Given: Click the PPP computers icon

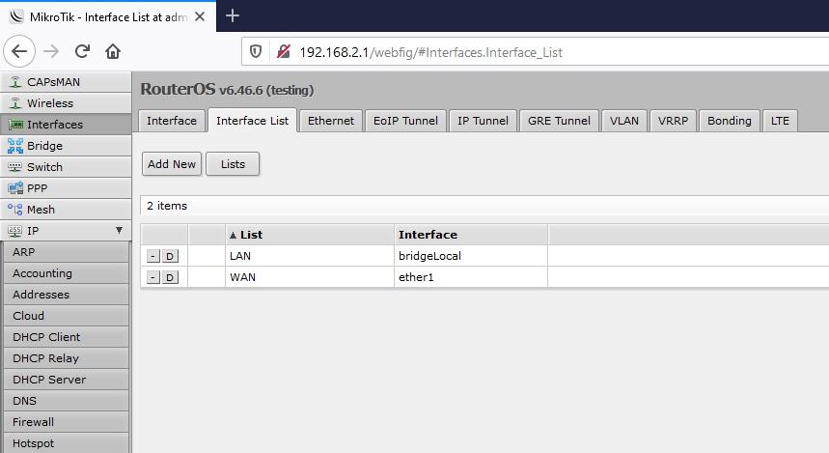Looking at the screenshot, I should 15,188.
